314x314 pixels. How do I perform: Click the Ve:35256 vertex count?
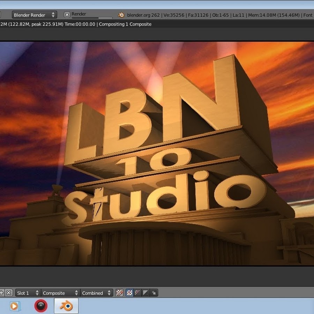pyautogui.click(x=174, y=15)
